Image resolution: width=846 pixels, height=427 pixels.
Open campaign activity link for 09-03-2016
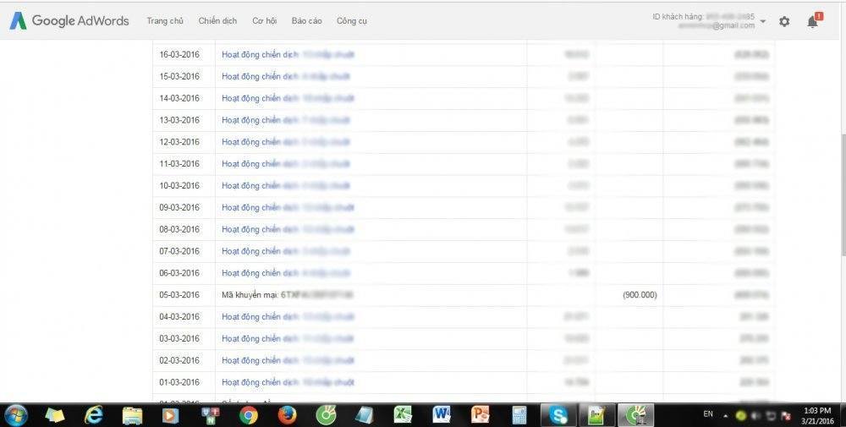click(288, 207)
